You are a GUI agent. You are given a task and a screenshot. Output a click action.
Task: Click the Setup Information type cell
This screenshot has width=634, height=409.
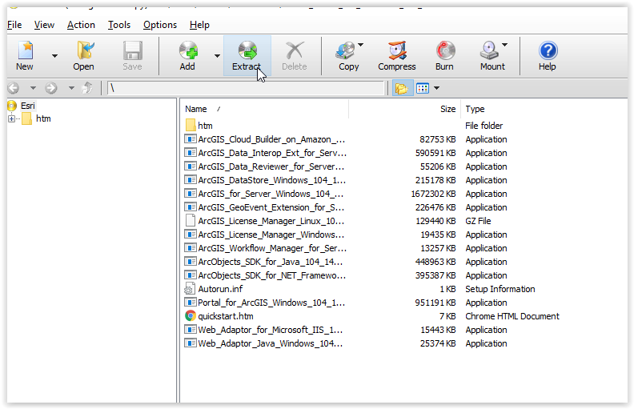coord(500,289)
